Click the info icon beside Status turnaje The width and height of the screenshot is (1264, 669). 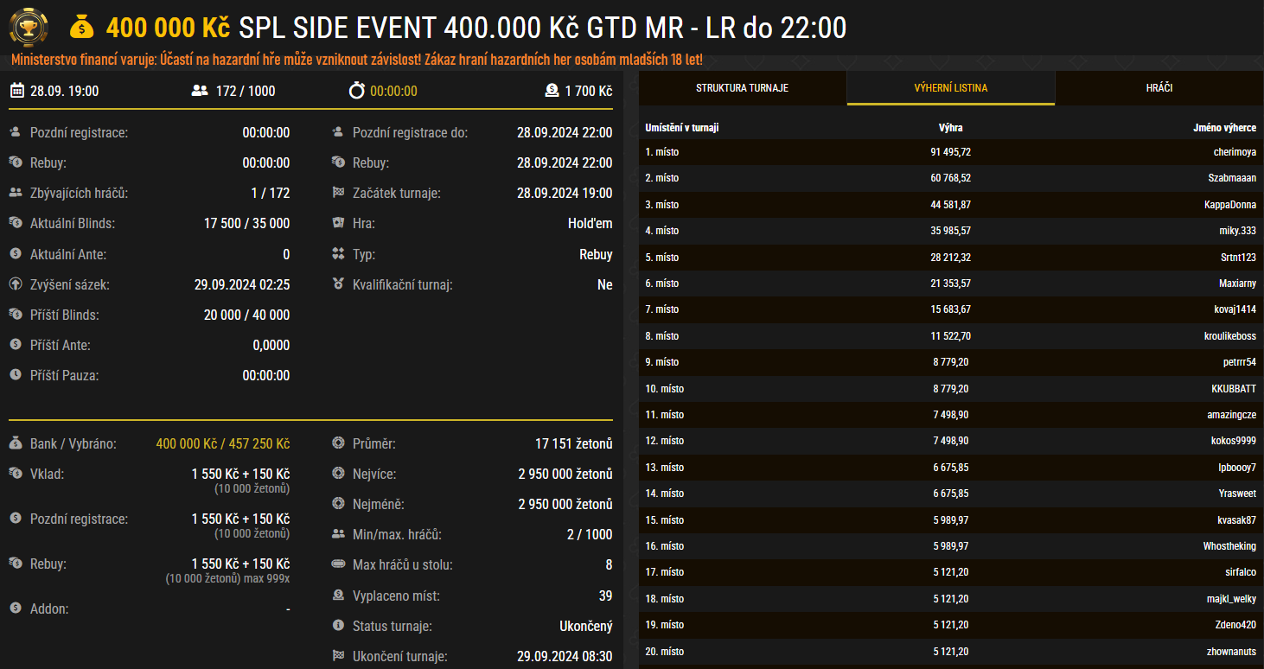pos(338,626)
